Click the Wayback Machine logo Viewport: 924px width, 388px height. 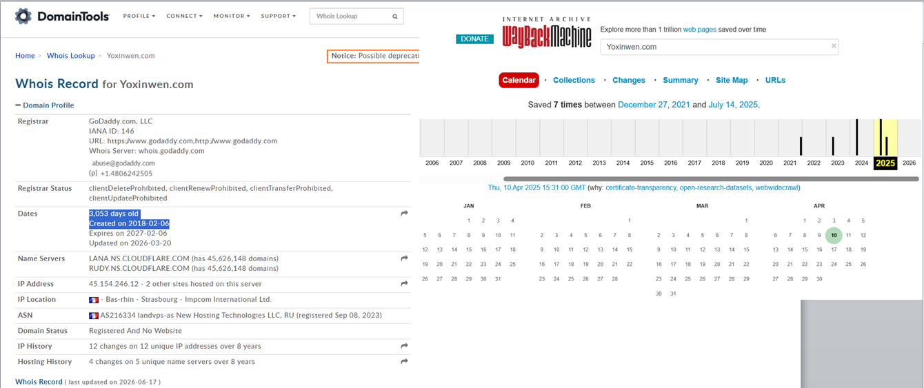(x=547, y=34)
